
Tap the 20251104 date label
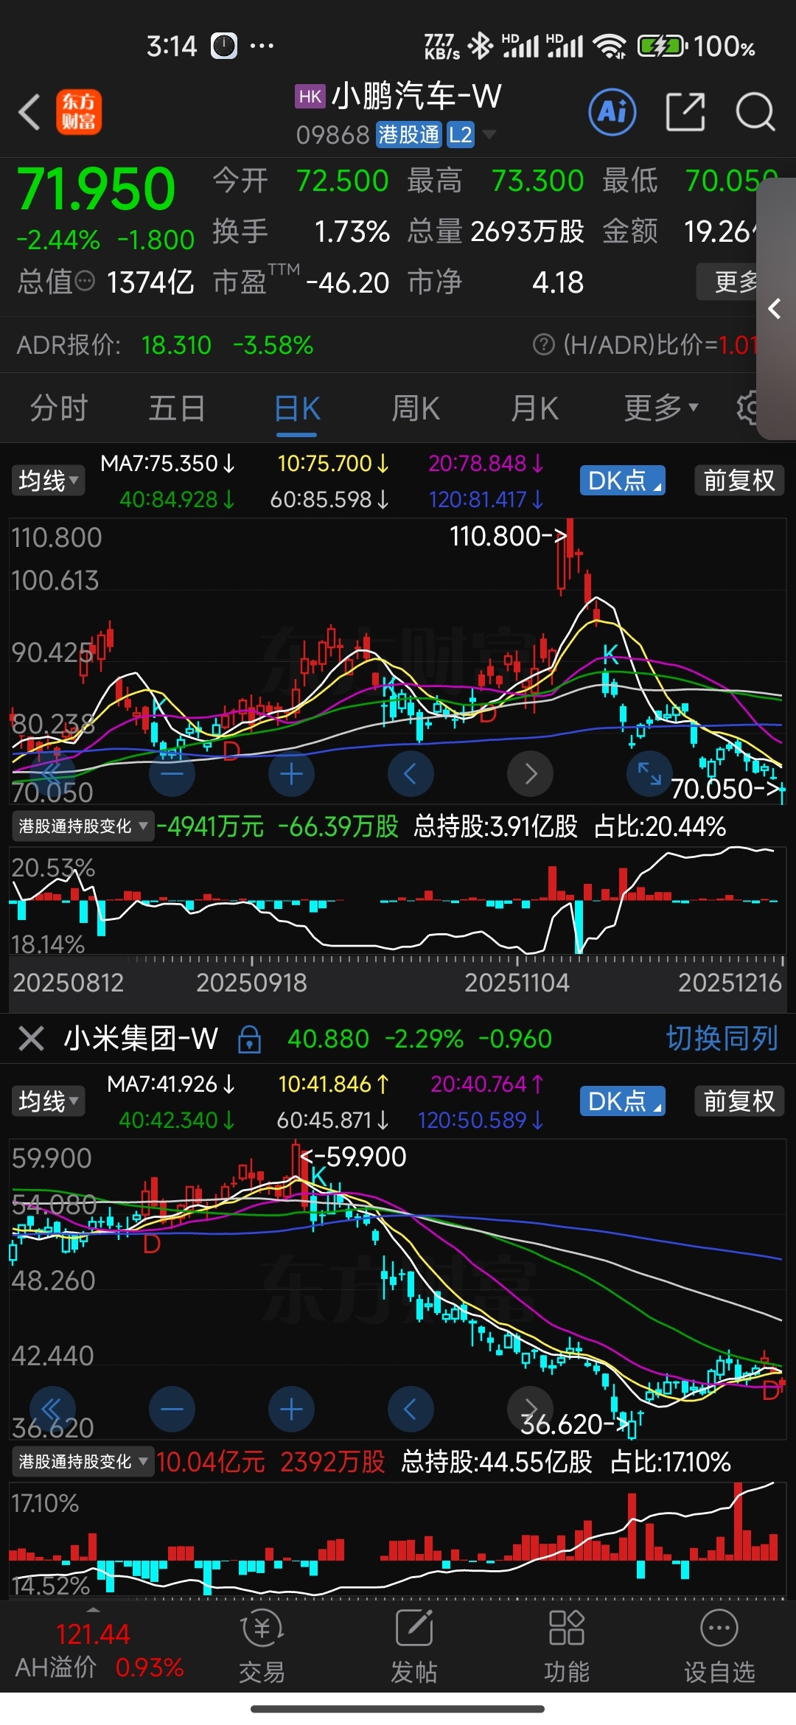[517, 983]
